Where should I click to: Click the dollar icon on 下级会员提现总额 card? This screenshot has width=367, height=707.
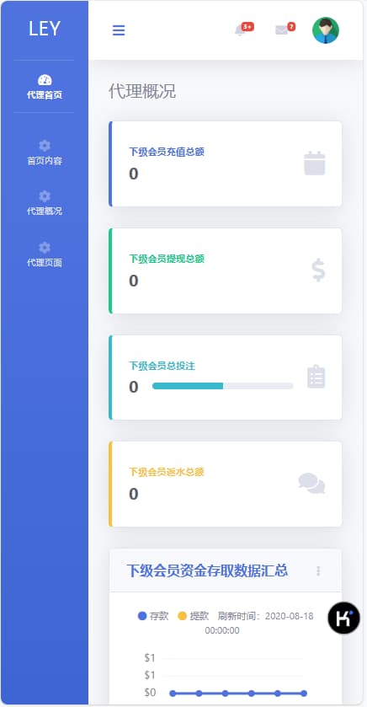[x=318, y=270]
